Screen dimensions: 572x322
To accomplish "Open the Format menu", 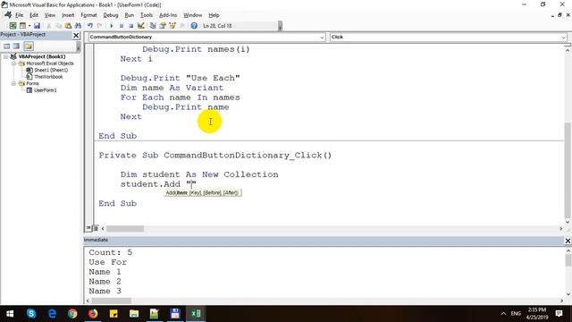I will pyautogui.click(x=88, y=15).
